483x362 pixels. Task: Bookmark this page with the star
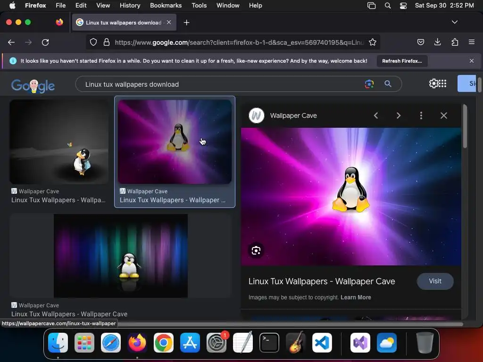tap(373, 42)
